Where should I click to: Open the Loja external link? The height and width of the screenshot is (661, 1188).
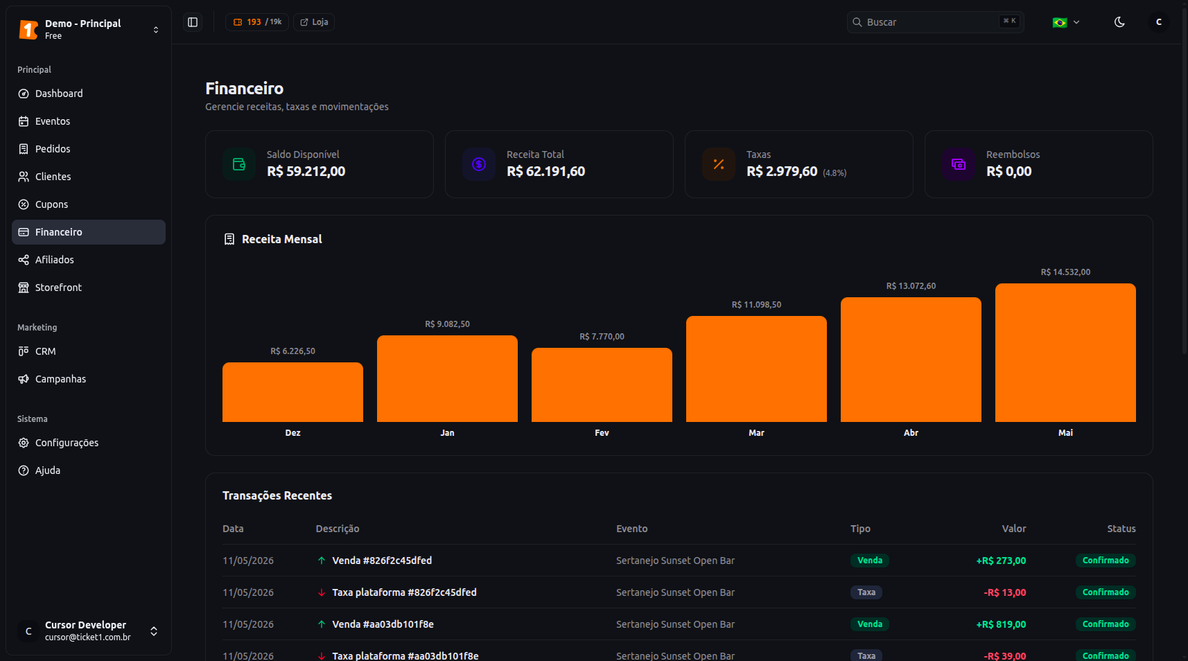tap(314, 22)
